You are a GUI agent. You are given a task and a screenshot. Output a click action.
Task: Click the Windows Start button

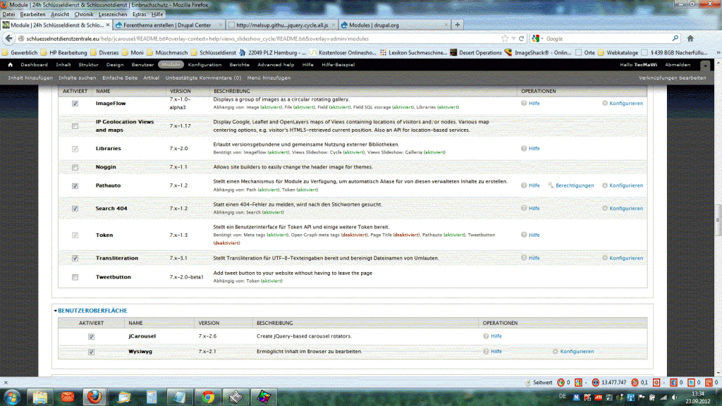12,396
